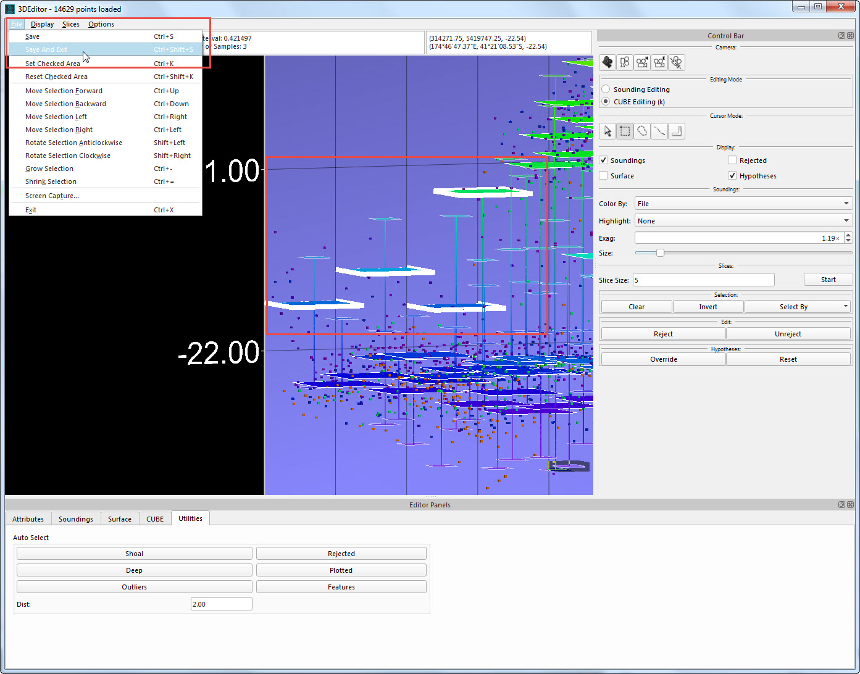
Task: Click the Size slider handle
Action: 660,253
